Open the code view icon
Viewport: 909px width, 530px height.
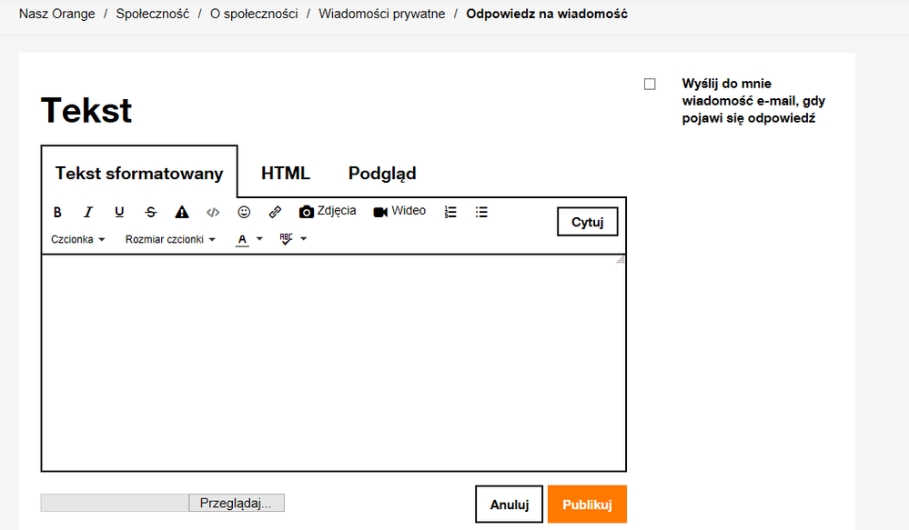point(213,212)
